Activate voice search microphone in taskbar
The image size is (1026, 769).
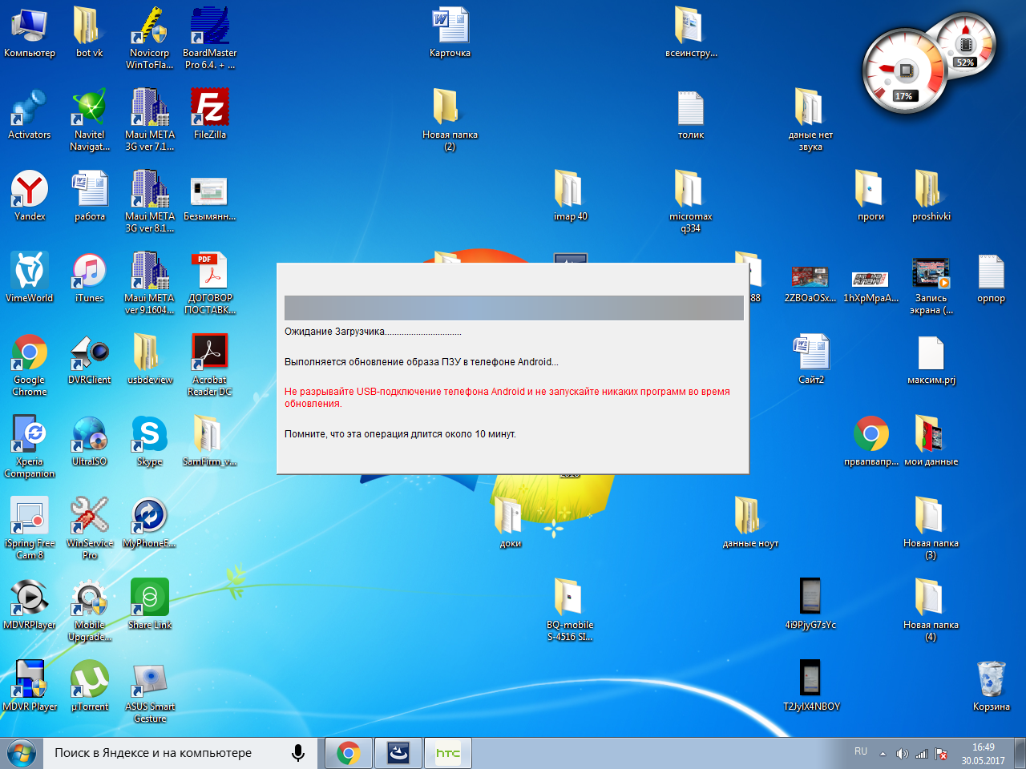point(298,753)
